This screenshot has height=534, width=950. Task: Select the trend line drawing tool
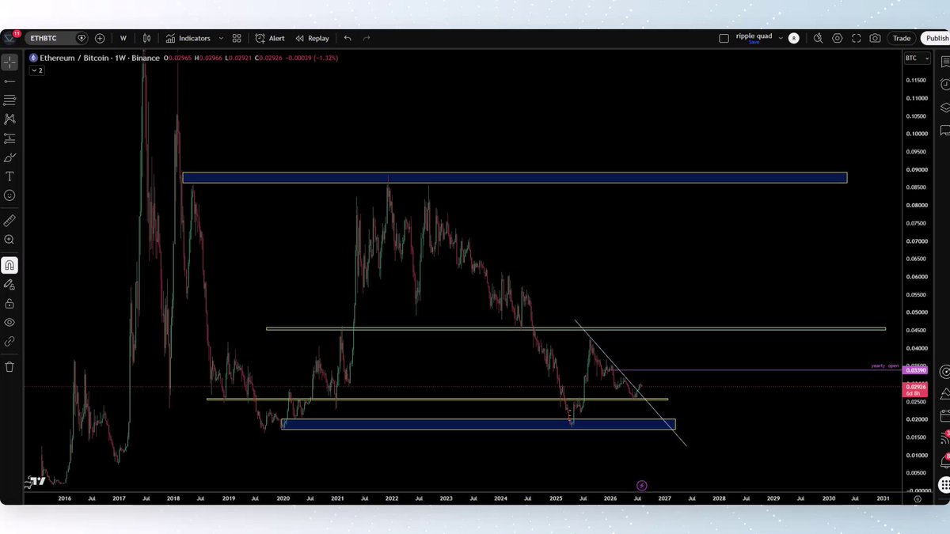pos(9,81)
